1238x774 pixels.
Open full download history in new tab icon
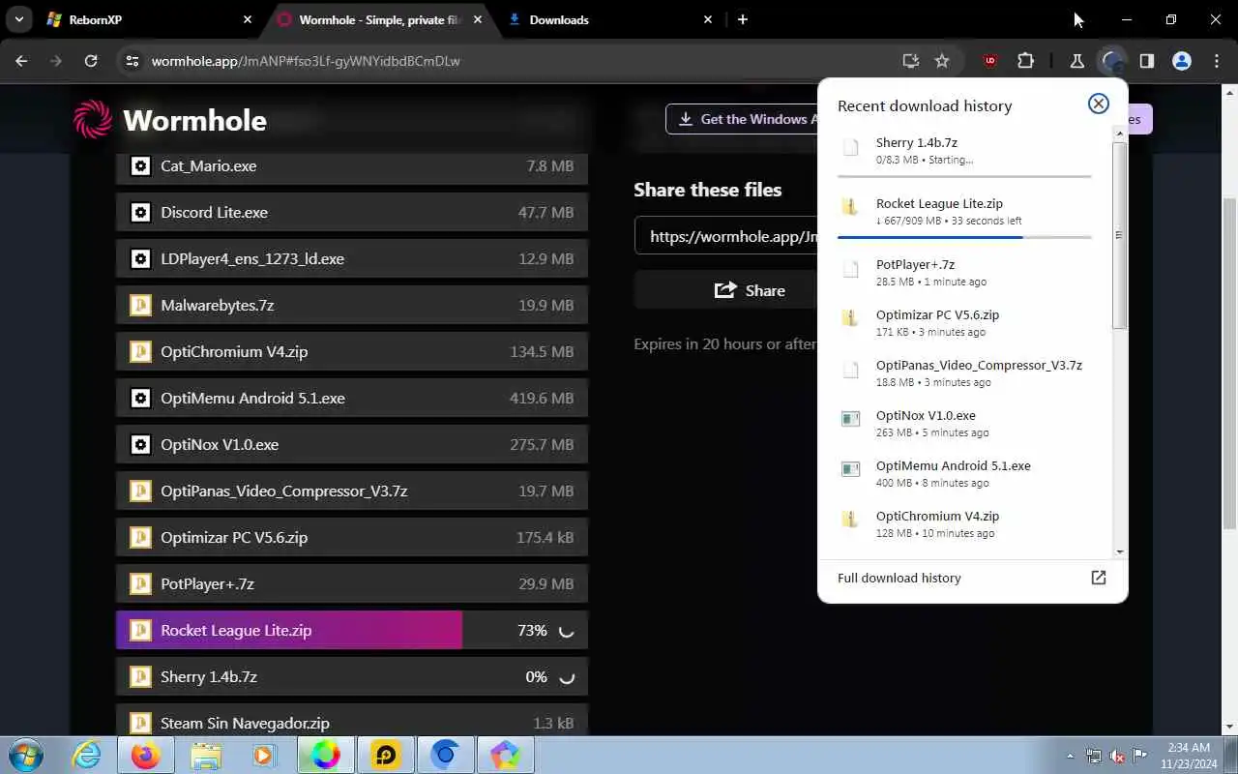pyautogui.click(x=1099, y=578)
